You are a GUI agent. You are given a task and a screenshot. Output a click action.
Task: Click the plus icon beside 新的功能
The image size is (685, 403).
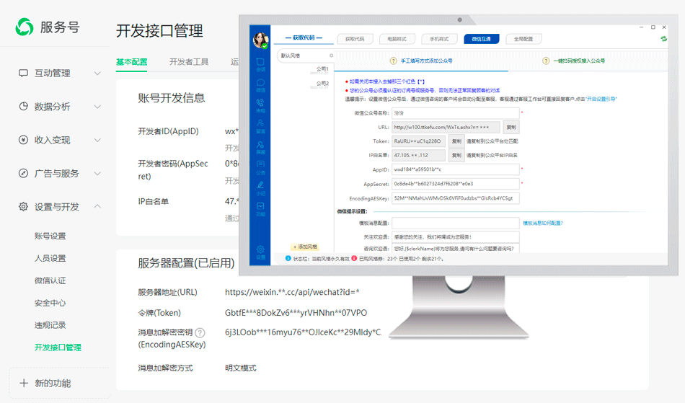click(x=24, y=383)
